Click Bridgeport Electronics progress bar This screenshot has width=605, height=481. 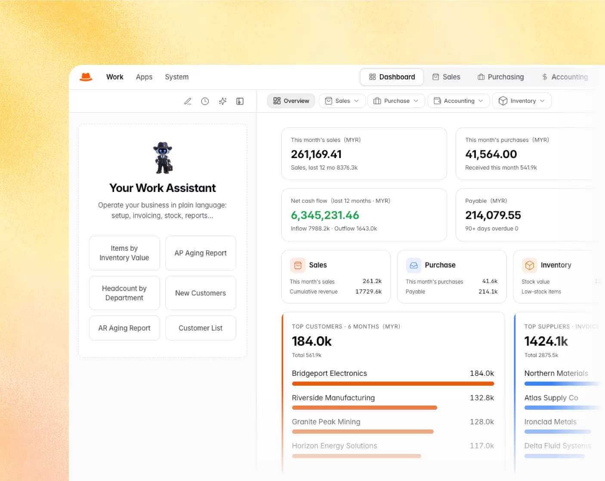coord(393,384)
